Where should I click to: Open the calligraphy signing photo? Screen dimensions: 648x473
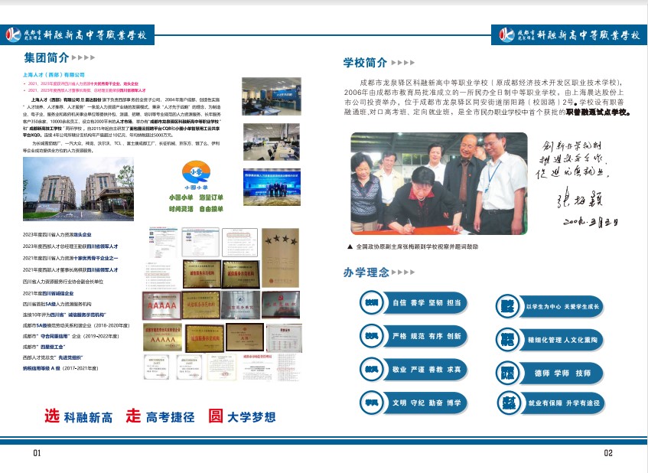point(438,185)
